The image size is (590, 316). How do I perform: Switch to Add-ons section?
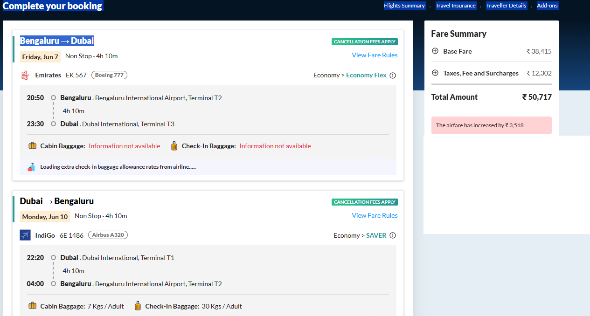click(x=547, y=6)
